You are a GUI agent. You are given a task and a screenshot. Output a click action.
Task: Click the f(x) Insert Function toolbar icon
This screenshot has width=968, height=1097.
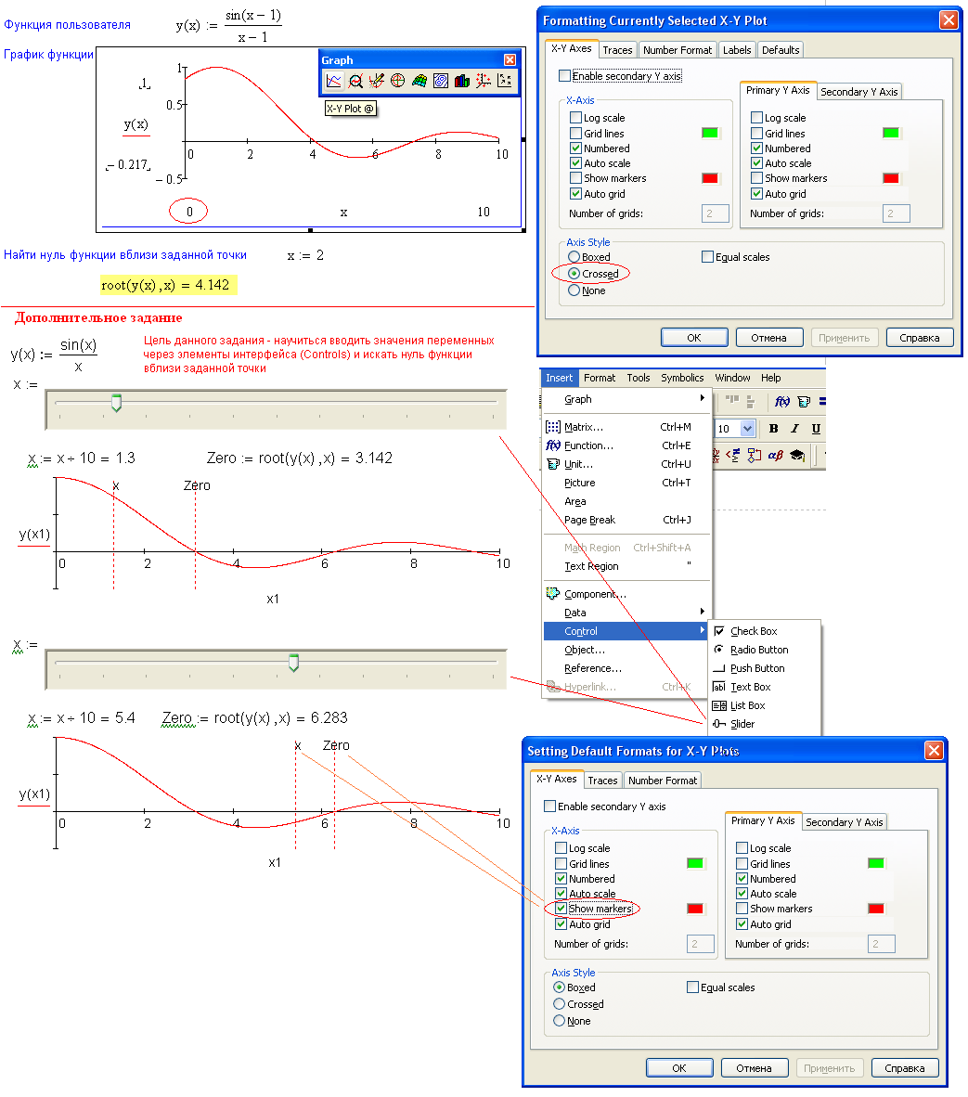[x=782, y=402]
